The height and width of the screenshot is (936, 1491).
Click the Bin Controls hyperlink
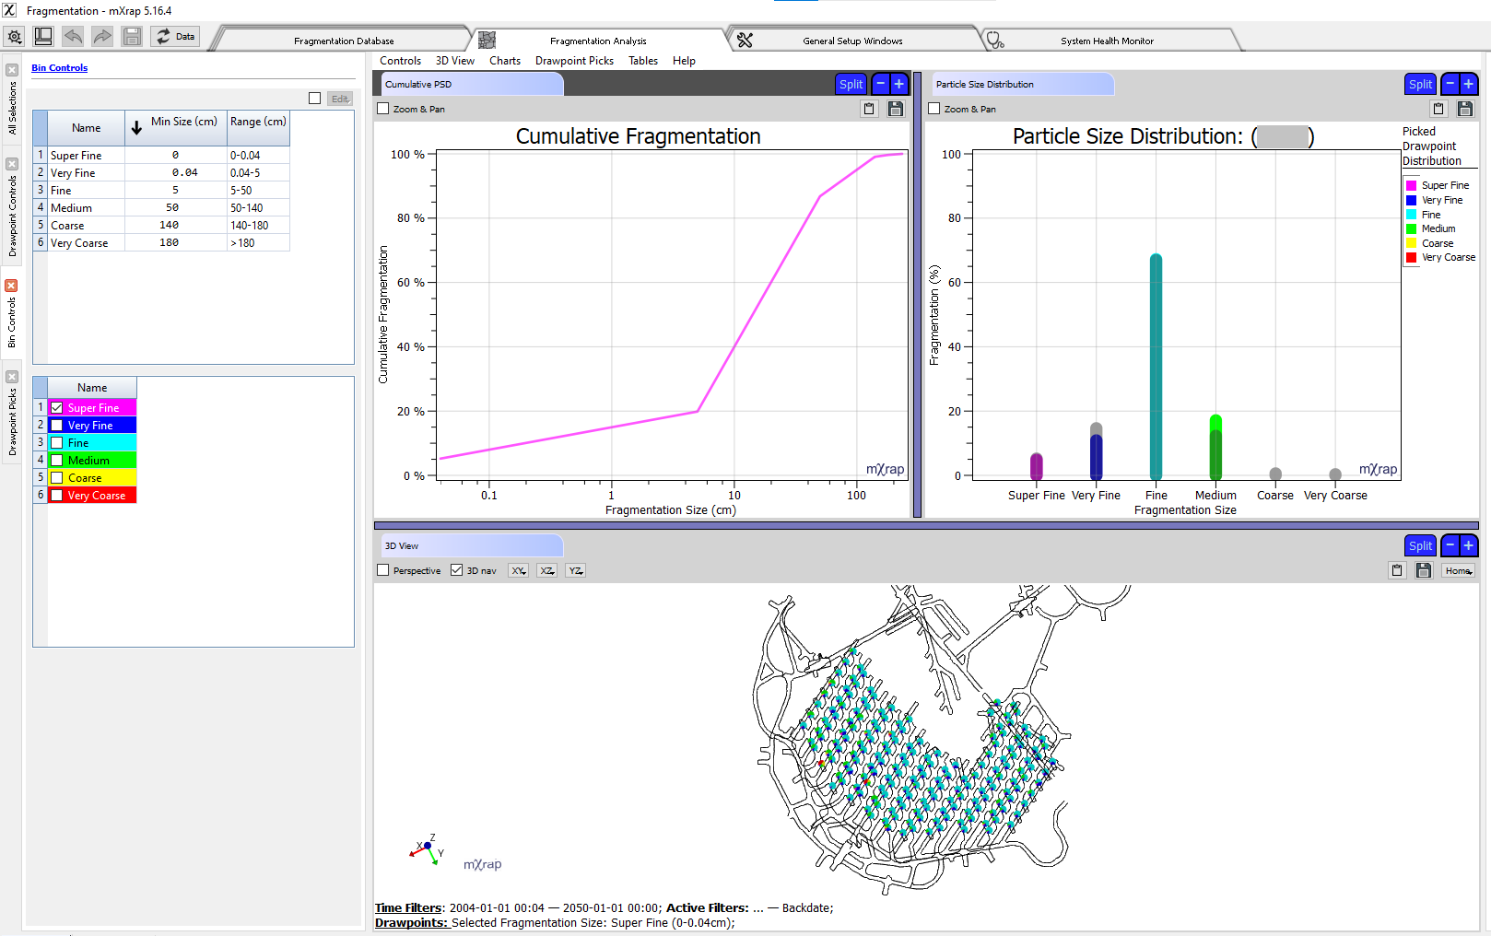(59, 67)
